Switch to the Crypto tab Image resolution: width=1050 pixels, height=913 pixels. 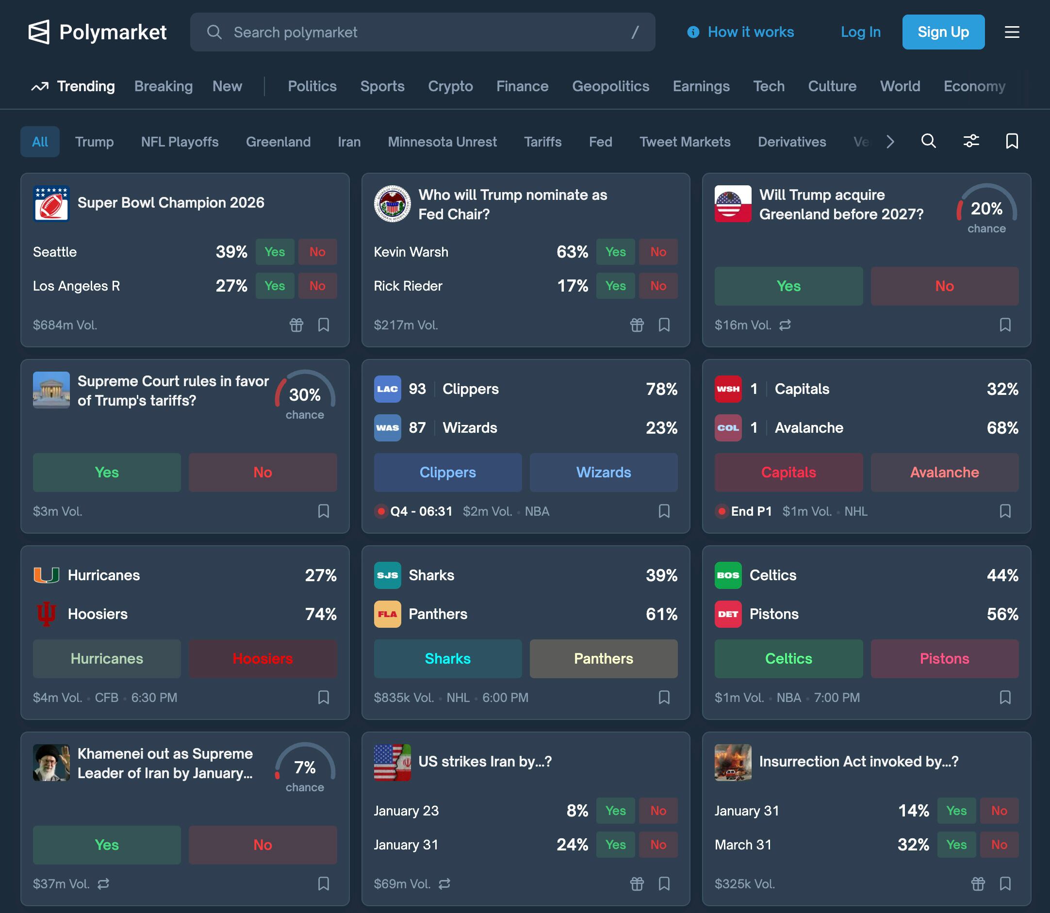[x=450, y=87]
